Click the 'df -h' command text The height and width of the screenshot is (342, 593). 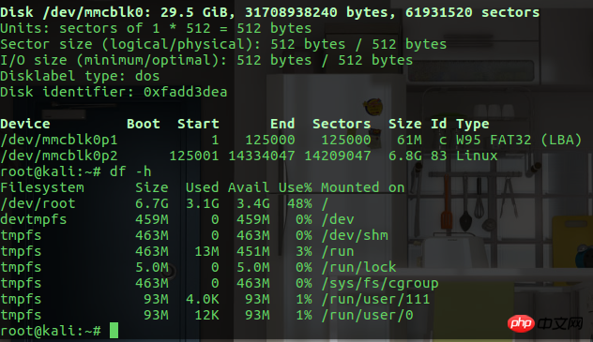point(130,171)
